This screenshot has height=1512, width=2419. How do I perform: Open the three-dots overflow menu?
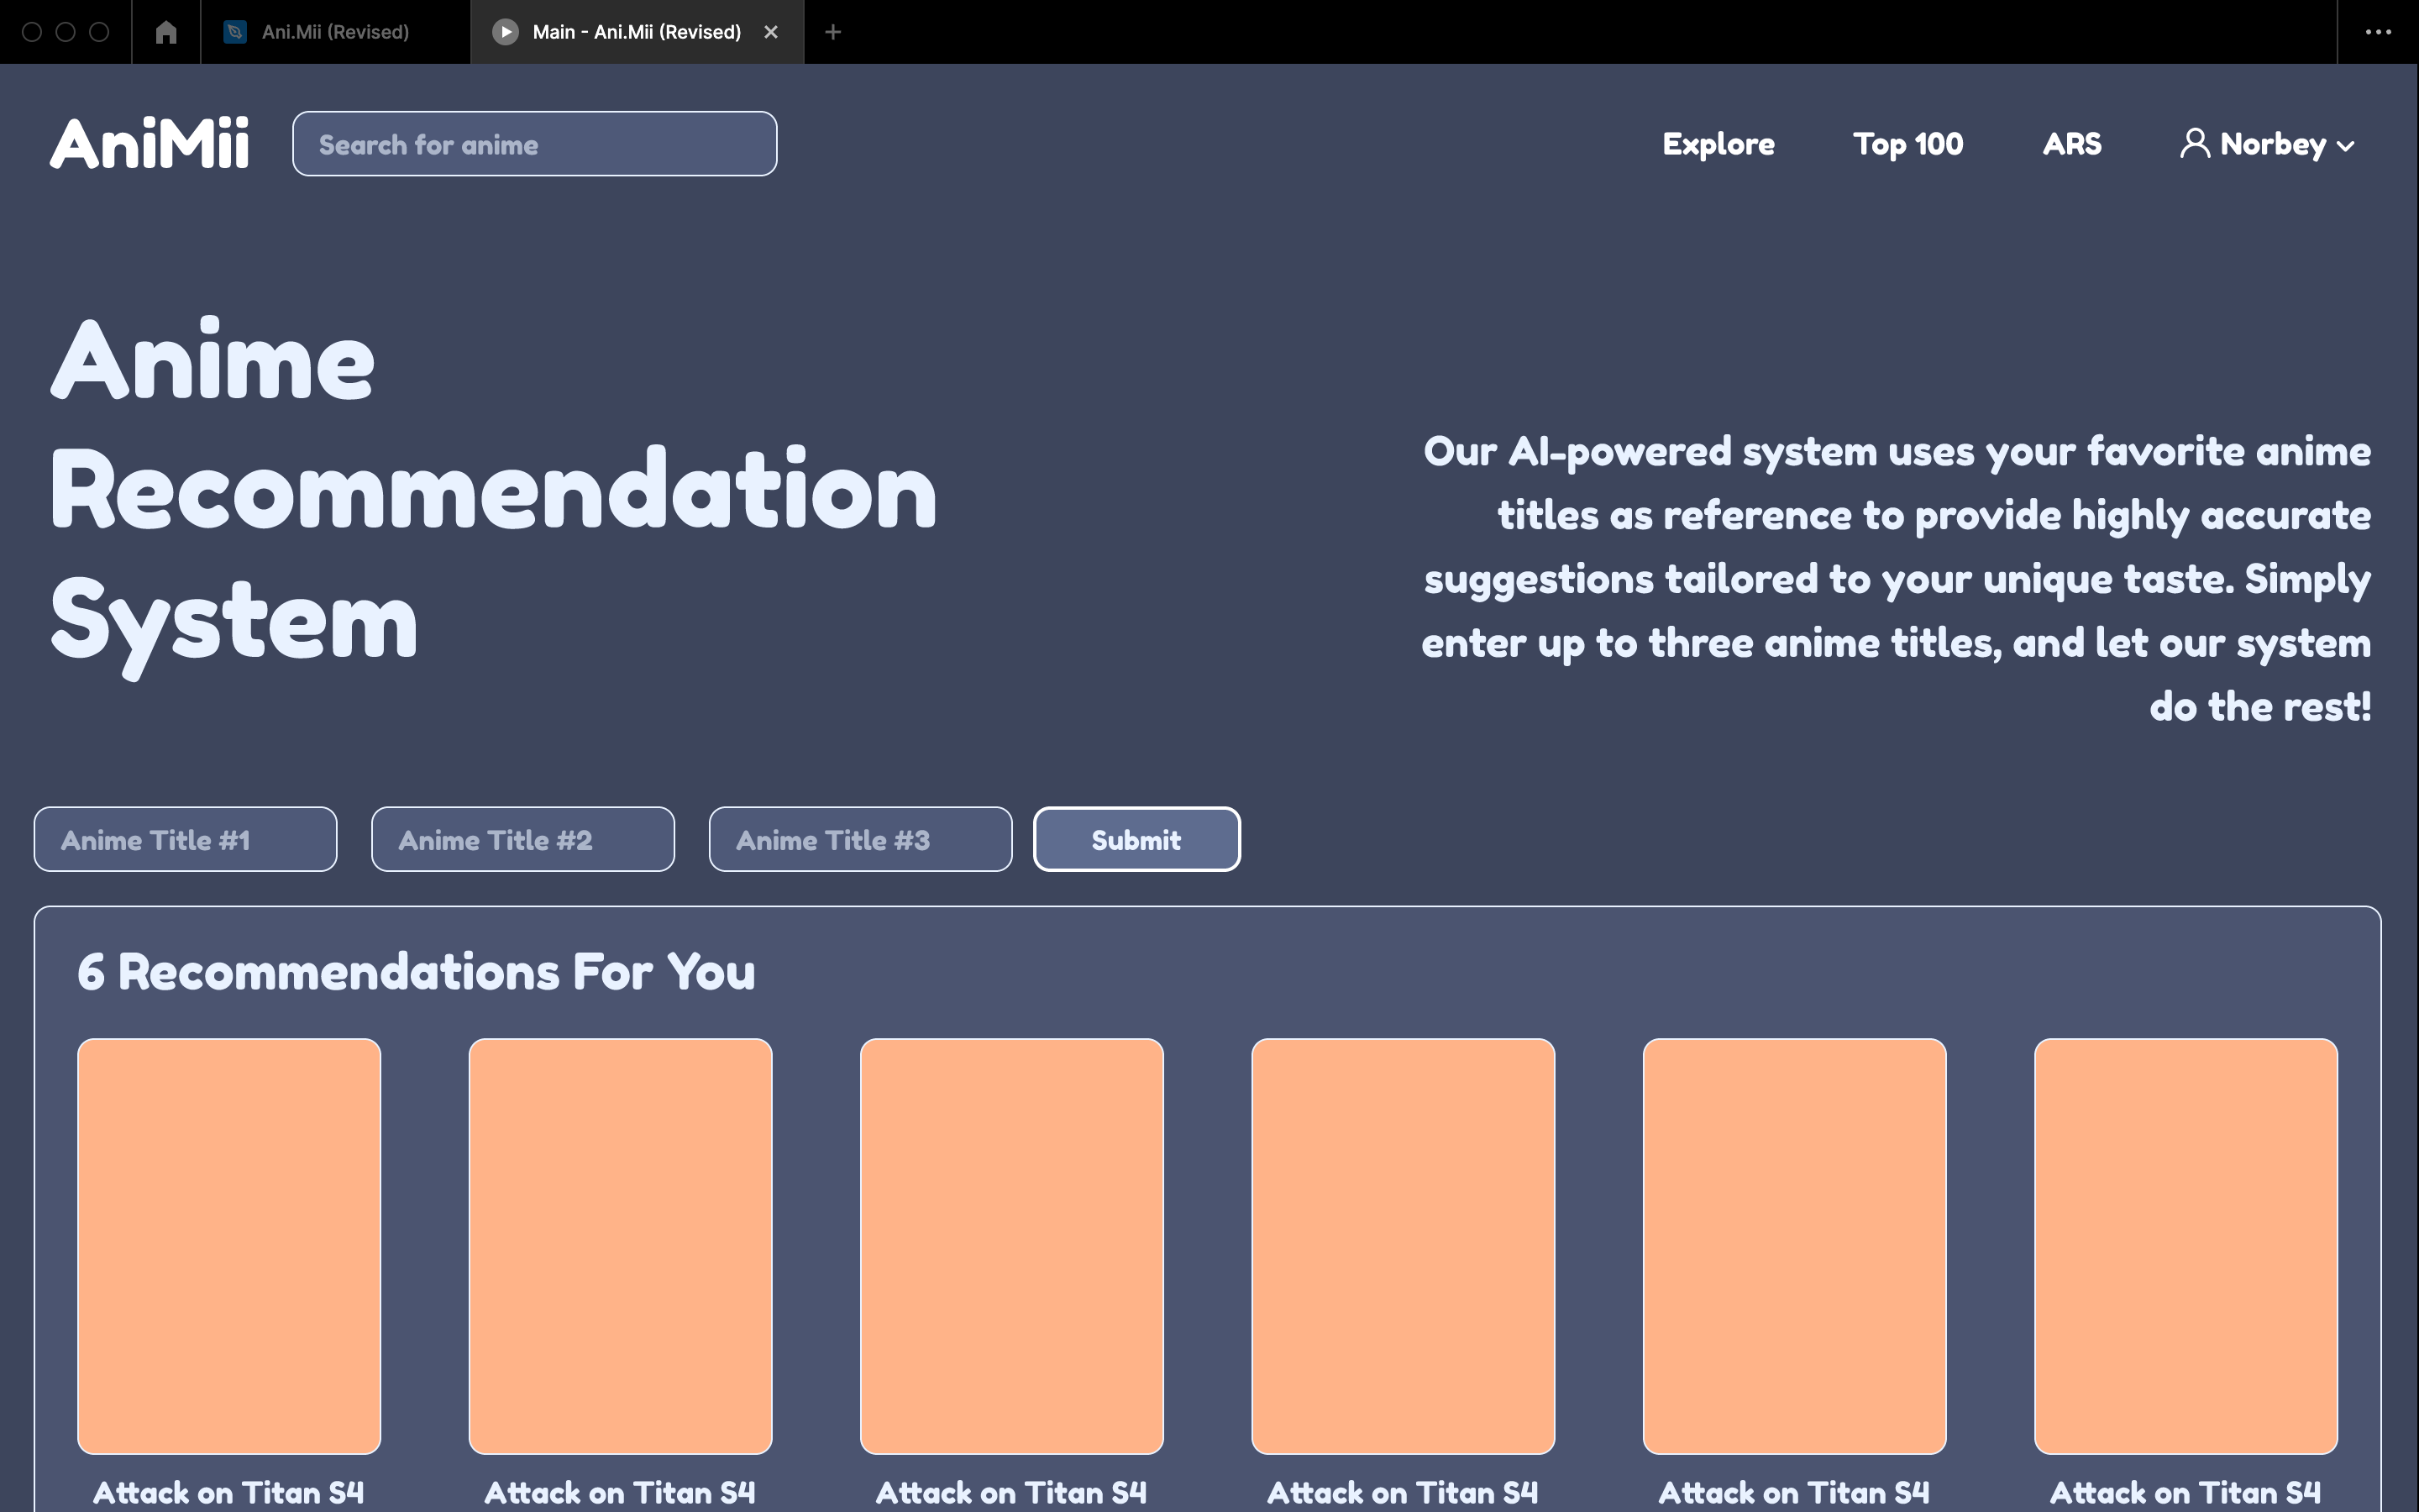[2378, 32]
